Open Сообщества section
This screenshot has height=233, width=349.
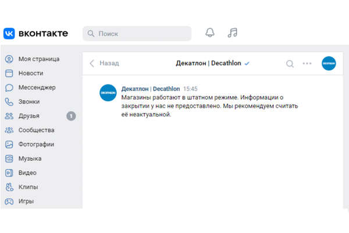point(36,130)
